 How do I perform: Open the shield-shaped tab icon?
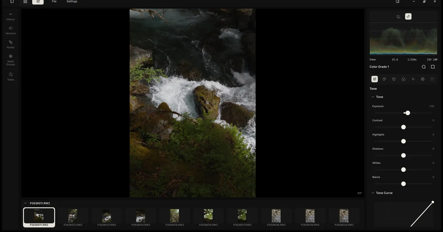click(432, 79)
